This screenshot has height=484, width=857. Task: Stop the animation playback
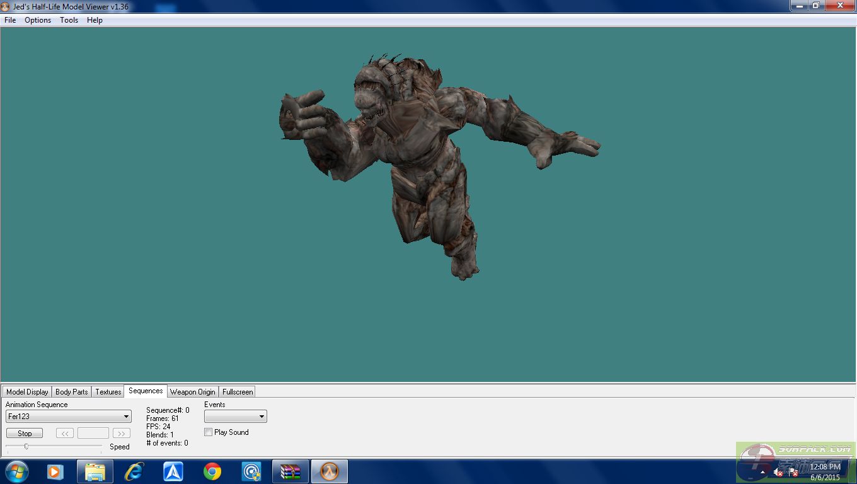25,434
